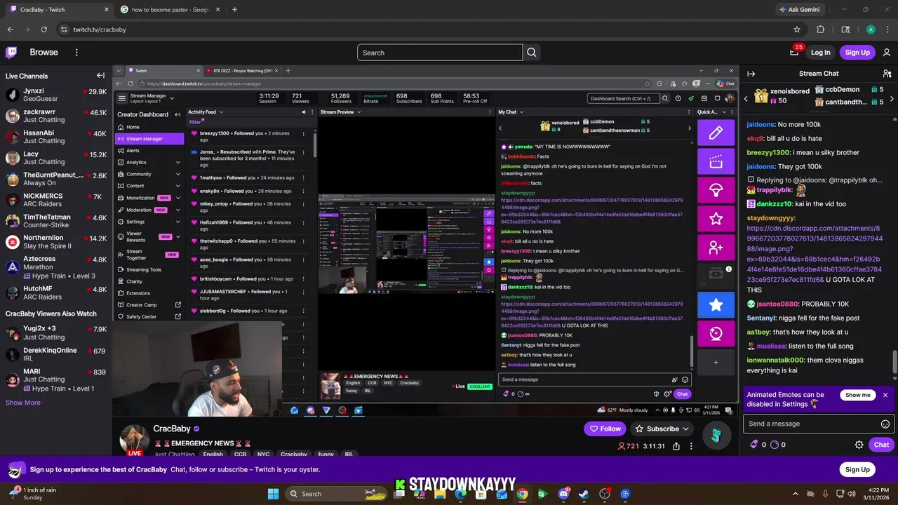Select the NYC tag
898x505 pixels.
click(263, 454)
